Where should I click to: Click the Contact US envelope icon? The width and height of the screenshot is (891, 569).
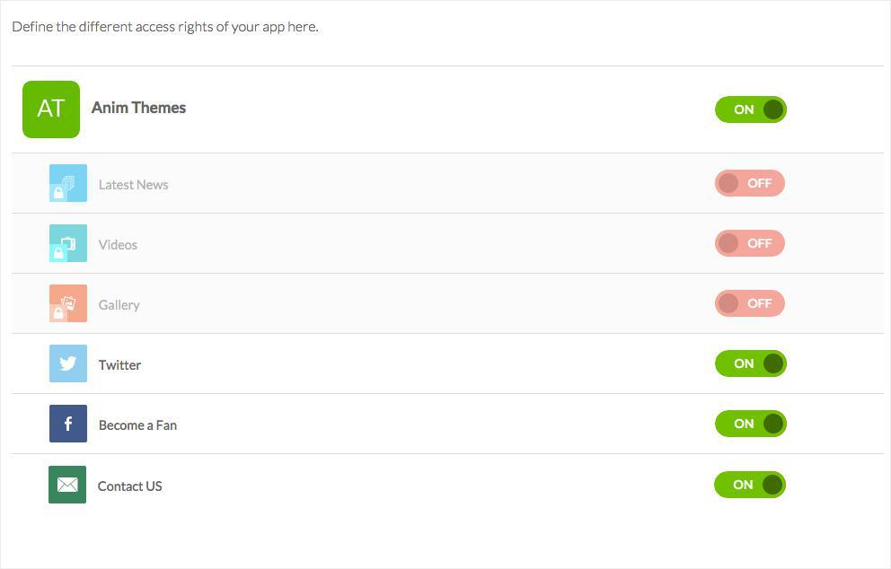click(x=67, y=485)
